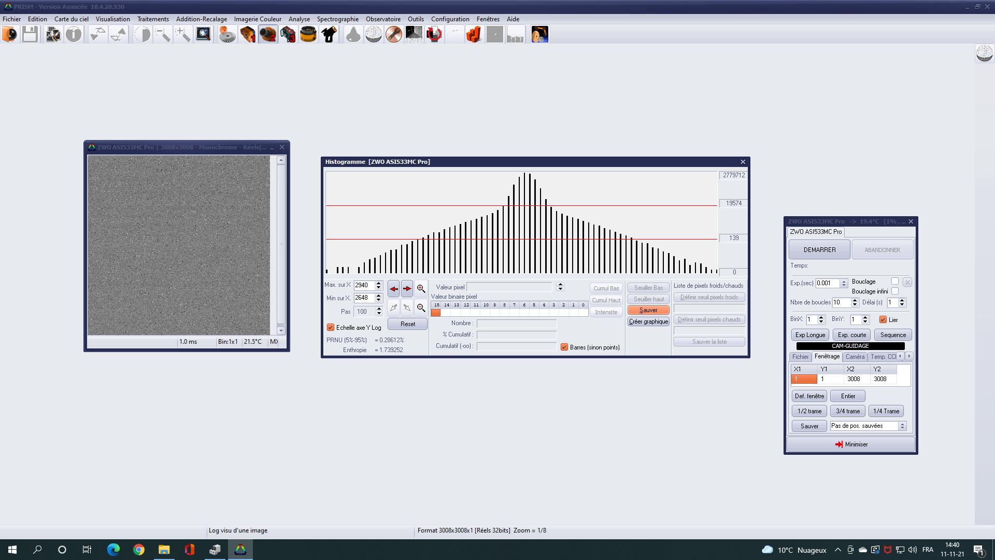Open the image info toolbar icon

tap(74, 35)
